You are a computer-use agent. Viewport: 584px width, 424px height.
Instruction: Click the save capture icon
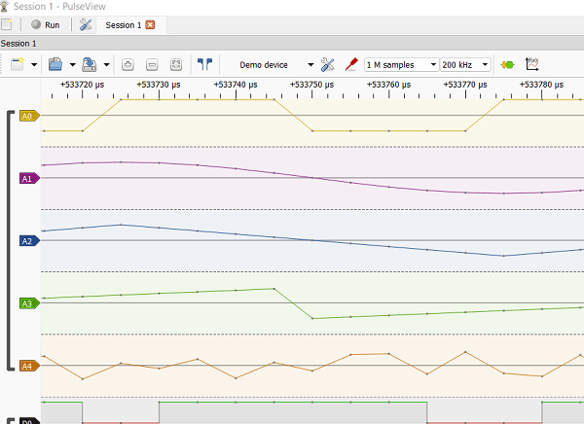click(89, 65)
